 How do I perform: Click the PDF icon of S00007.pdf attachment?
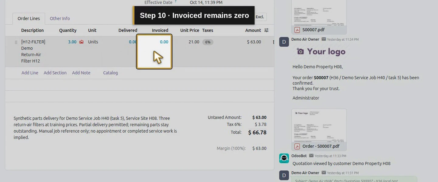click(297, 30)
